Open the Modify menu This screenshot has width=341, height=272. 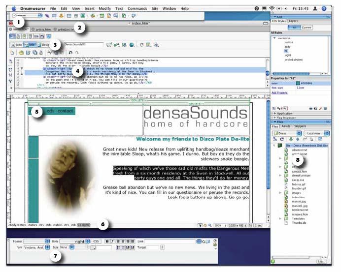tap(104, 9)
